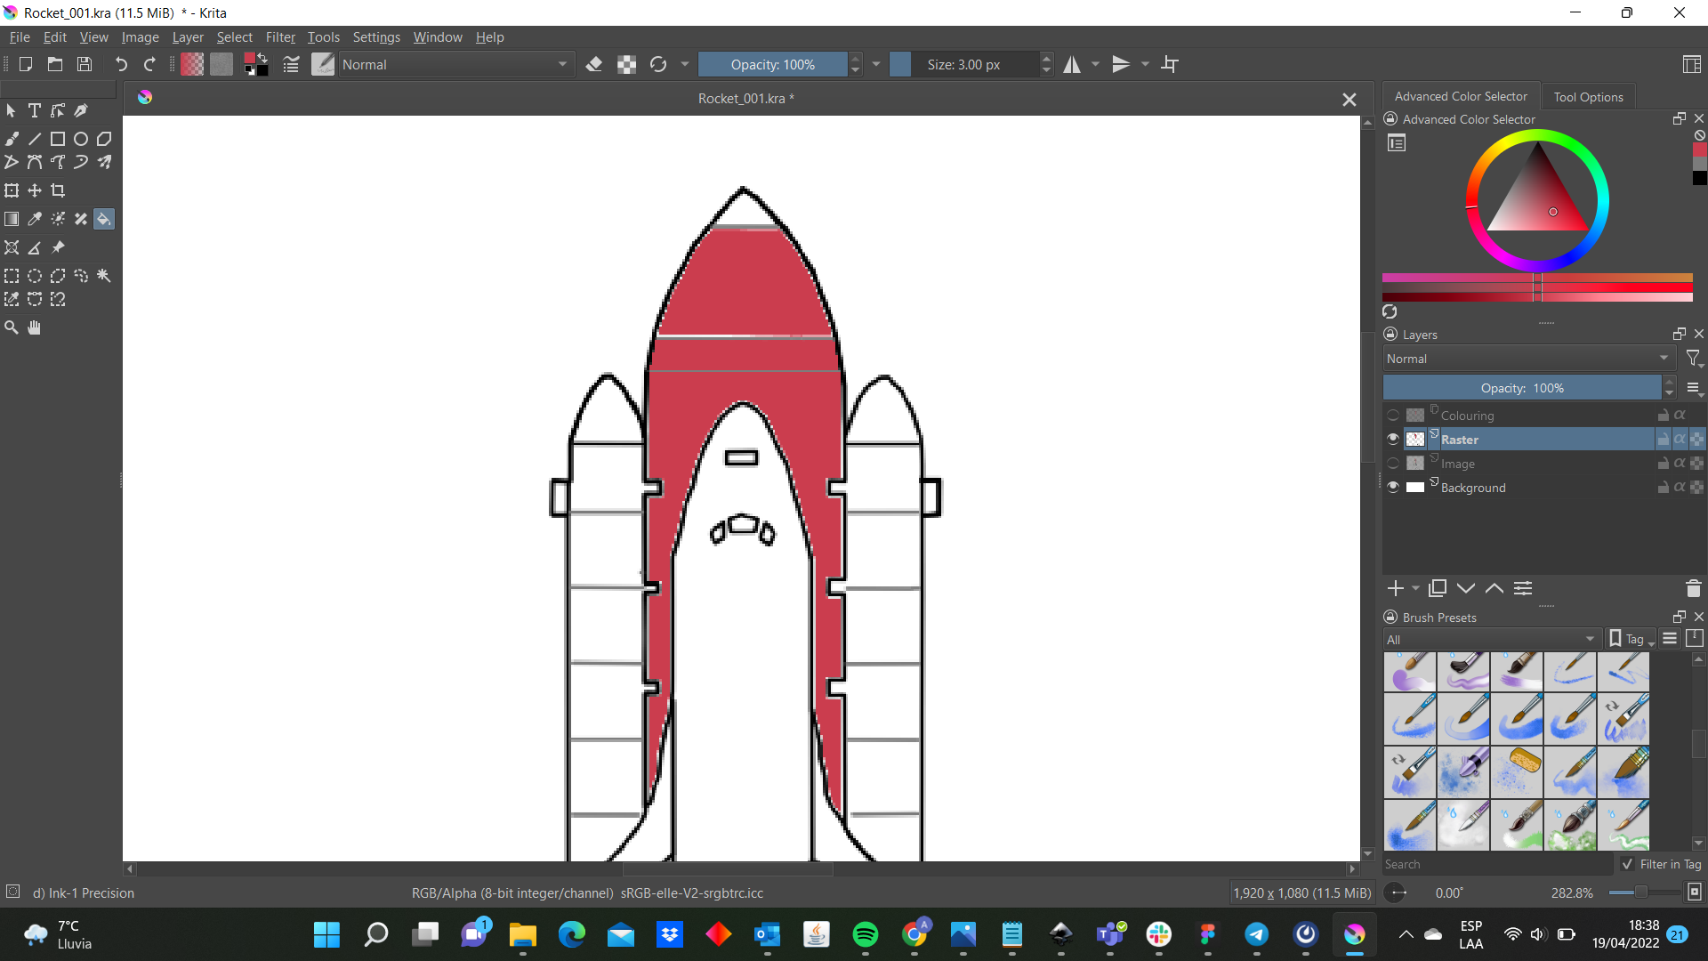This screenshot has height=961, width=1708.
Task: Toggle Filter in Tag checkbox
Action: click(x=1628, y=864)
